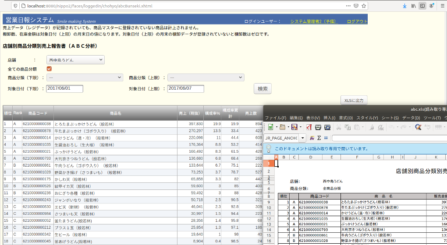Image resolution: width=447 pixels, height=245 pixels.
Task: Open the Firefox downloads panel
Action: click(x=404, y=6)
